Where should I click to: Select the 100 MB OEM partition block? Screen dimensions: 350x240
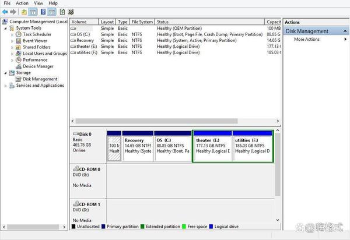pyautogui.click(x=114, y=146)
